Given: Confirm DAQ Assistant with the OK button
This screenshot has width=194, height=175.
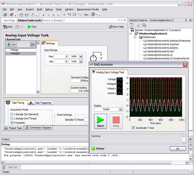Looking at the screenshot, I should 178,149.
